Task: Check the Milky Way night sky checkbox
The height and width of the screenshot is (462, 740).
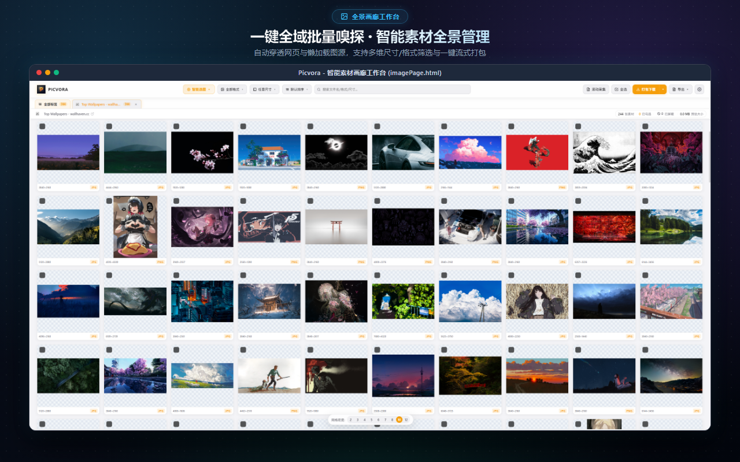Action: click(x=645, y=350)
